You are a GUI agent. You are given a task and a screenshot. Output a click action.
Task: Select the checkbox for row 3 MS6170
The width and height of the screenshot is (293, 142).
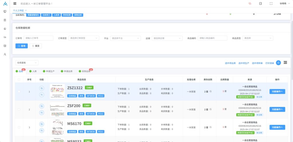pyautogui.click(x=19, y=127)
